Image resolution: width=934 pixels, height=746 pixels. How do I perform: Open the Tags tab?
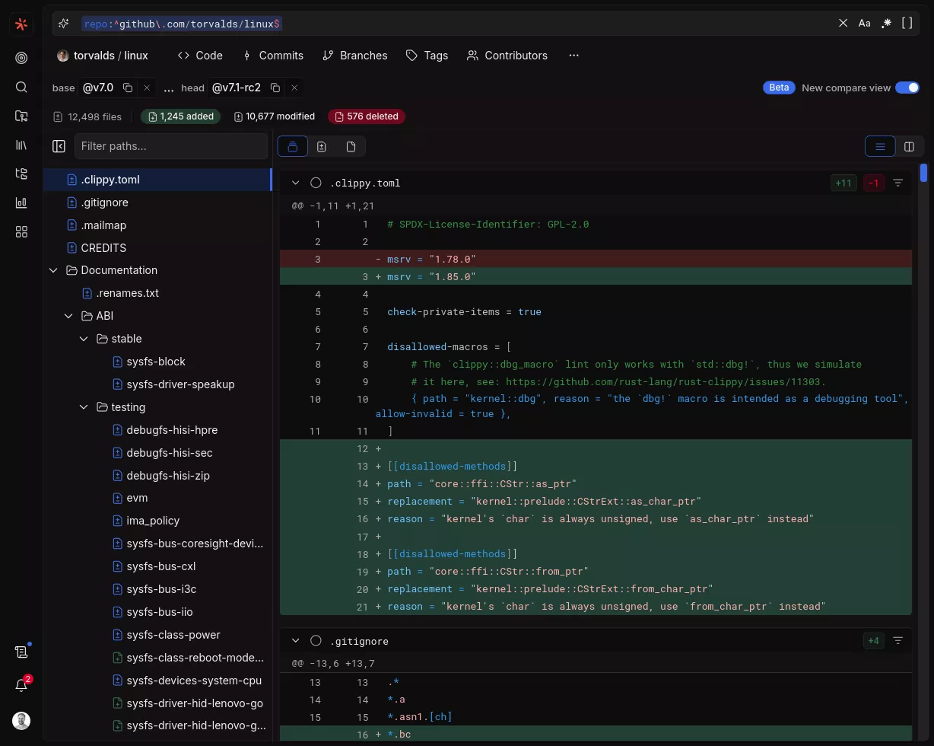(427, 56)
